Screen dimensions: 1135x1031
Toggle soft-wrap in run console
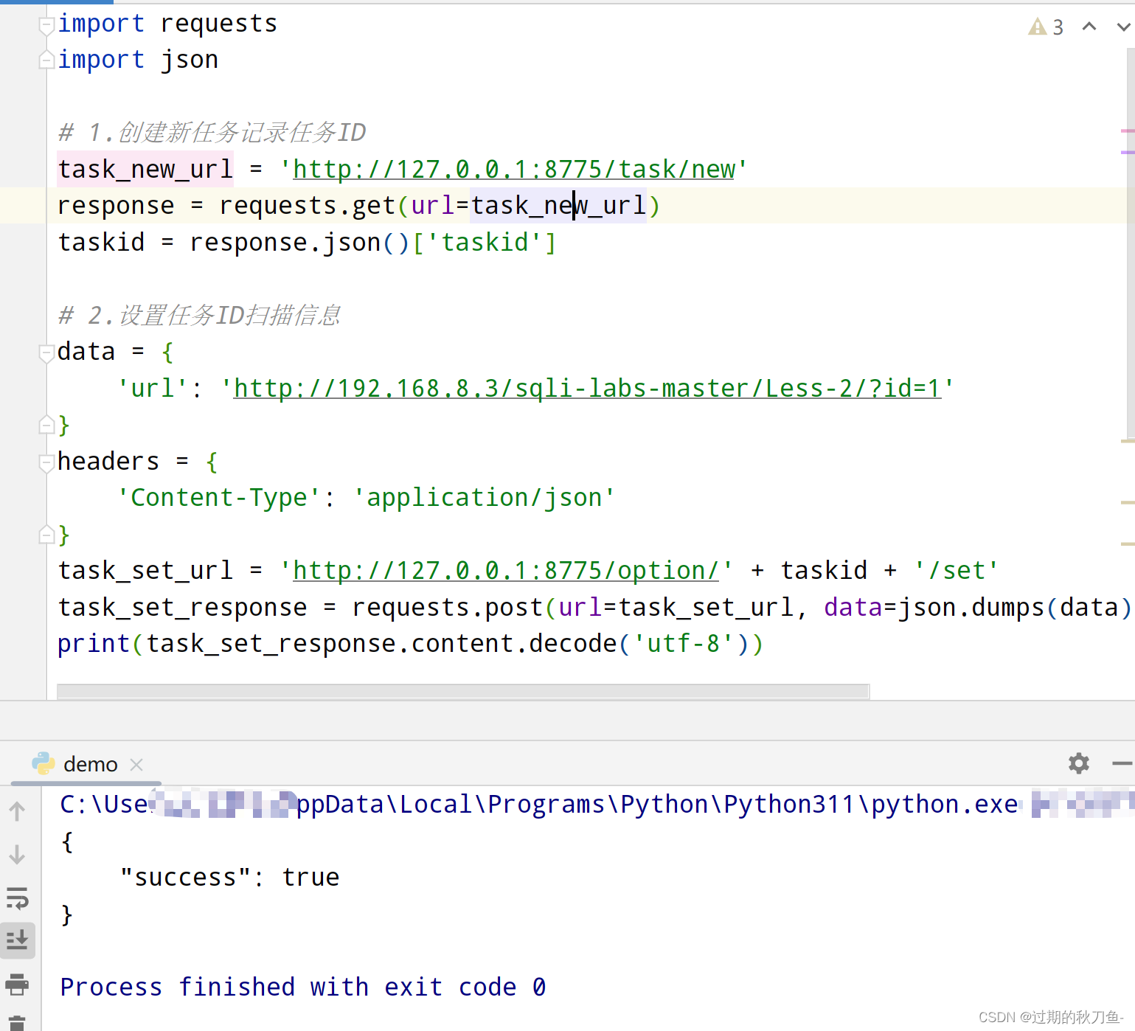click(x=17, y=898)
